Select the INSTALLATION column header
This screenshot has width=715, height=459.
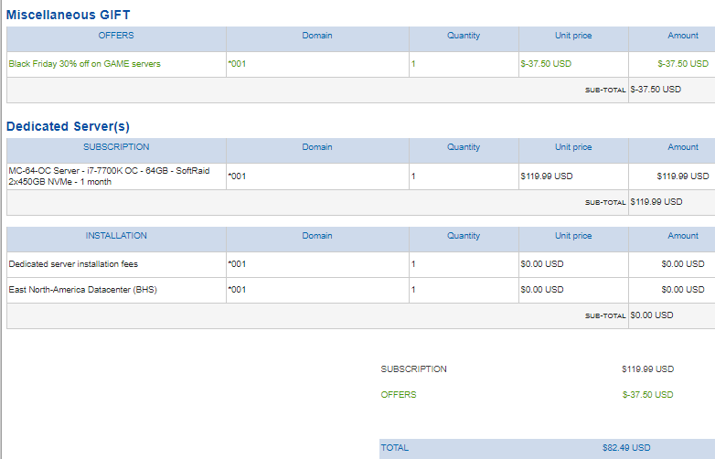pyautogui.click(x=116, y=236)
